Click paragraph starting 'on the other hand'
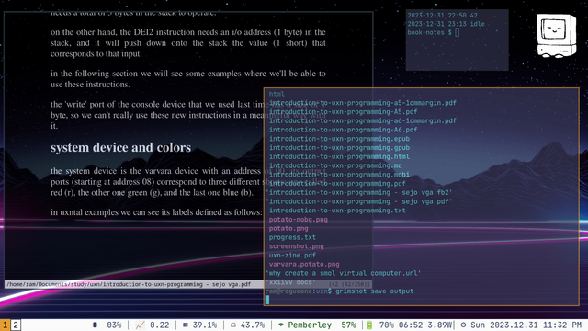Image resolution: width=588 pixels, height=331 pixels. click(188, 43)
